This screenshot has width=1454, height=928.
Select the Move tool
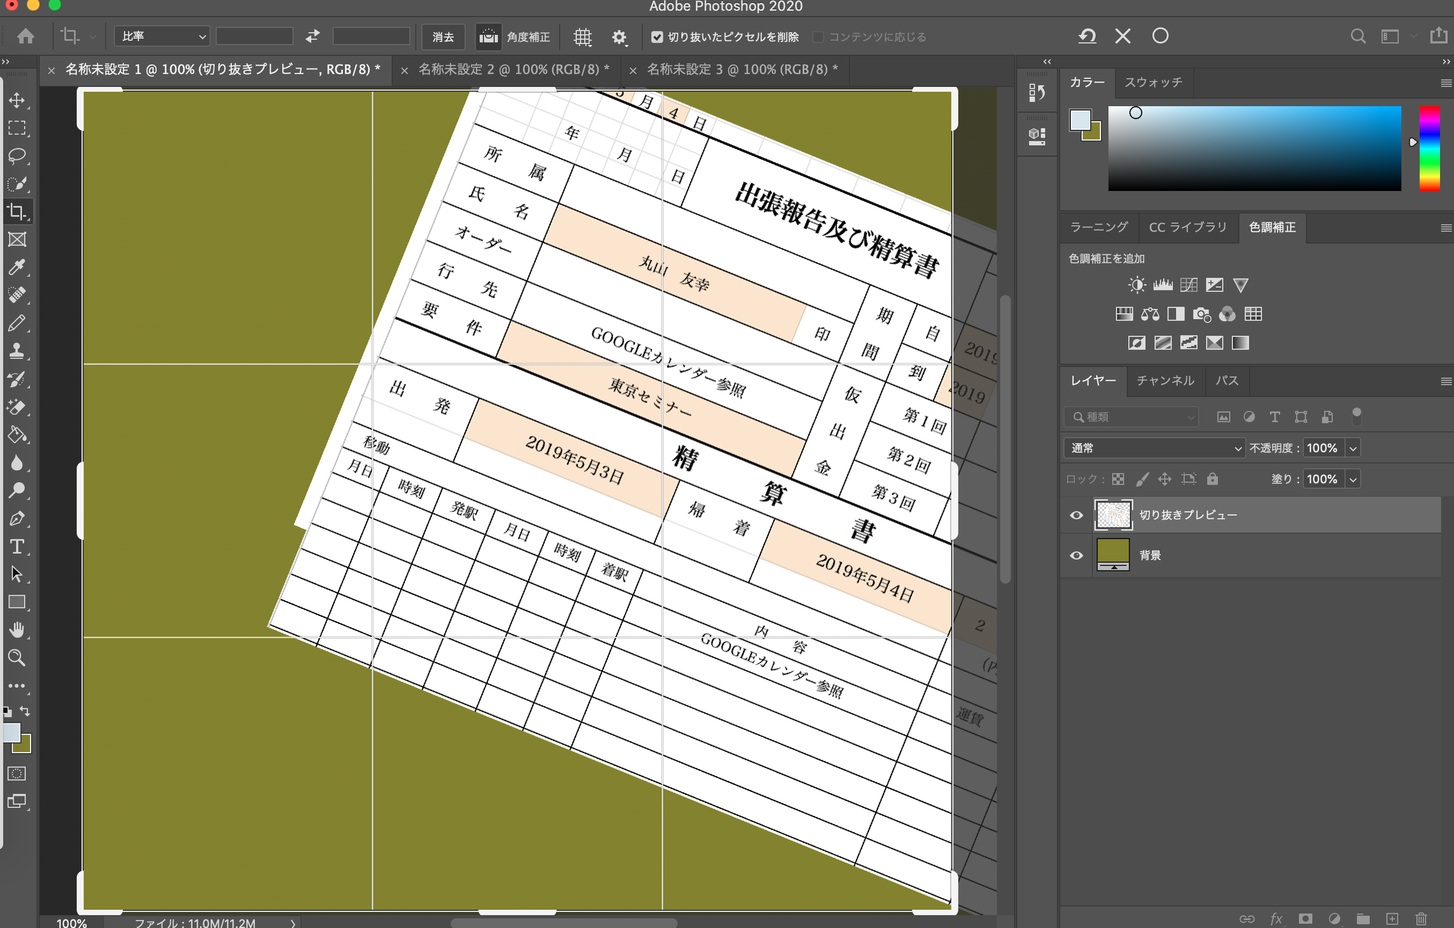[x=17, y=100]
